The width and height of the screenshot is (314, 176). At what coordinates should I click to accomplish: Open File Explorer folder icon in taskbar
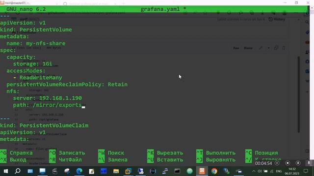[116, 171]
